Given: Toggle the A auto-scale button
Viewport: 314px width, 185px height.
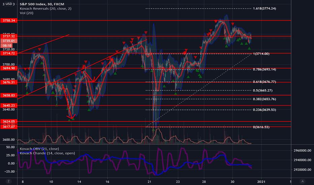Looking at the screenshot, I should (303, 181).
